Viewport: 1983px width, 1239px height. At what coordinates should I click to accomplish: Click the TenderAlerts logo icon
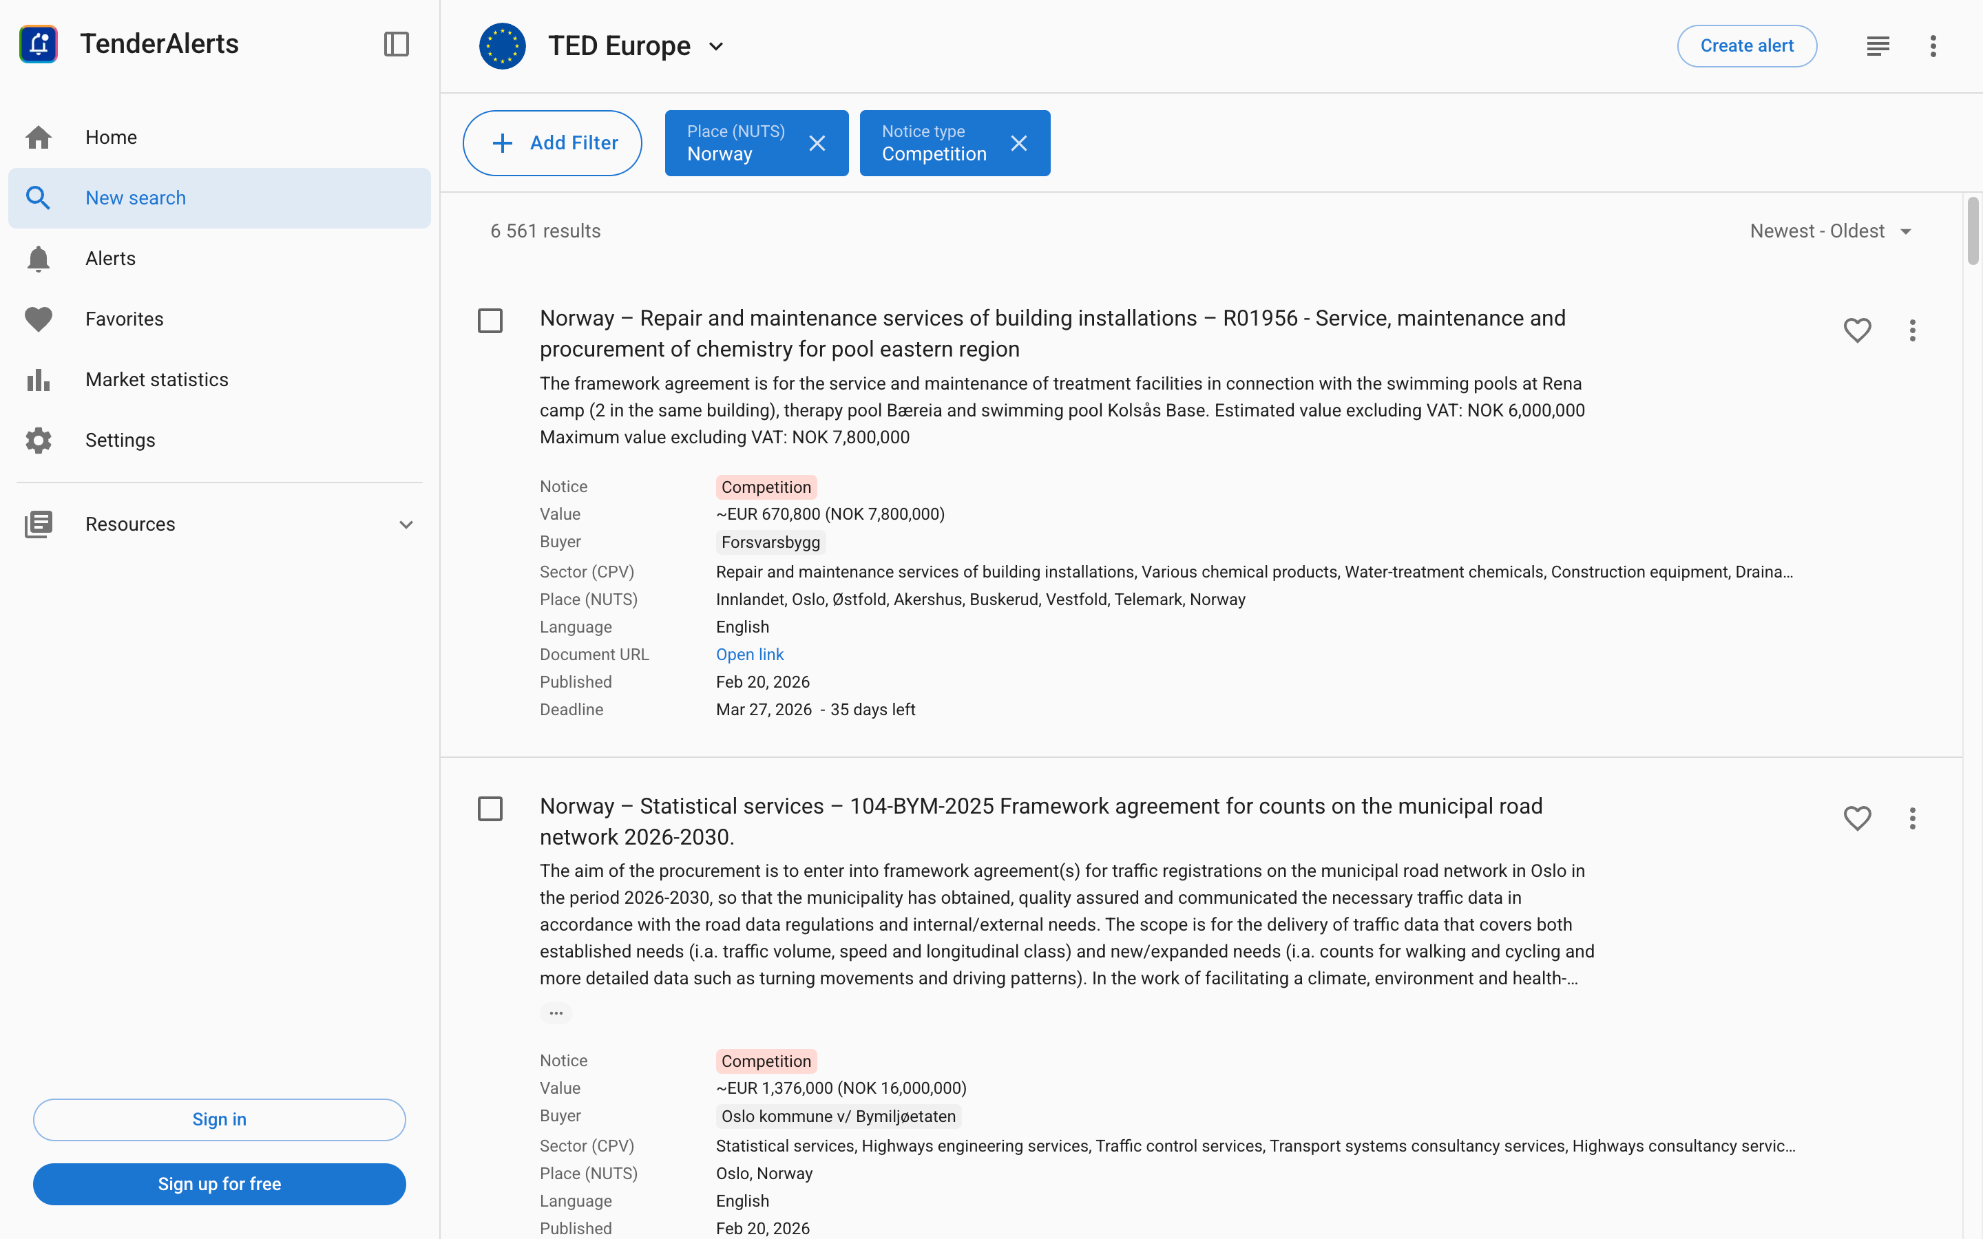click(39, 44)
